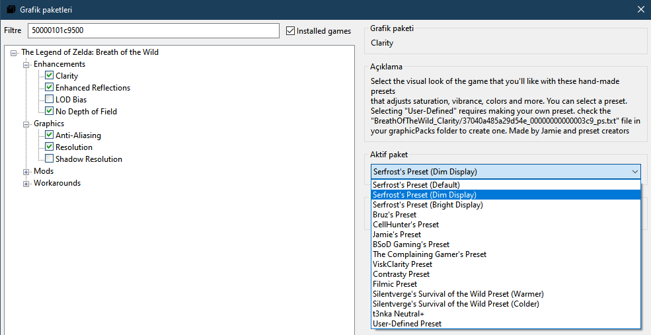This screenshot has height=335, width=651.
Task: Select the Filmic Preset option
Action: pyautogui.click(x=506, y=284)
